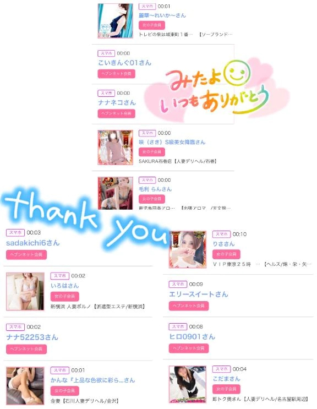Open こいきんぐ01さん profile link

pyautogui.click(x=124, y=63)
